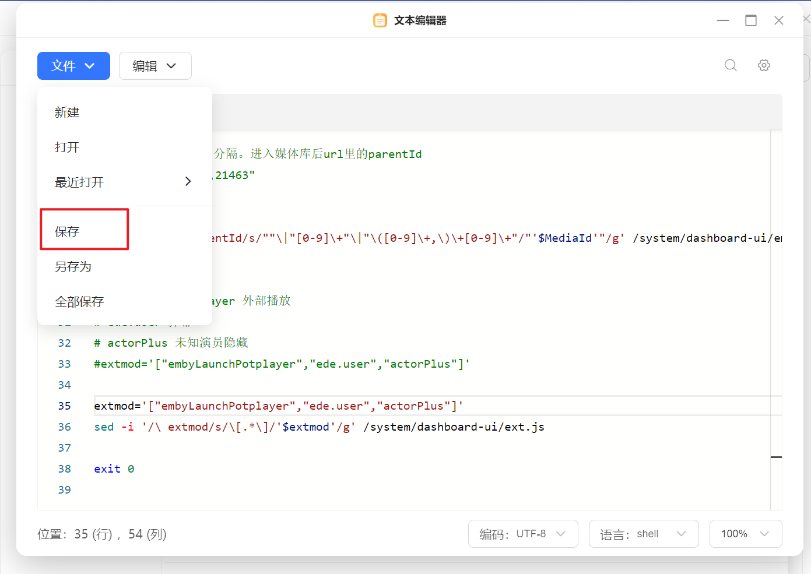Select 全部保存 to save all files
Image resolution: width=811 pixels, height=574 pixels.
(x=79, y=301)
